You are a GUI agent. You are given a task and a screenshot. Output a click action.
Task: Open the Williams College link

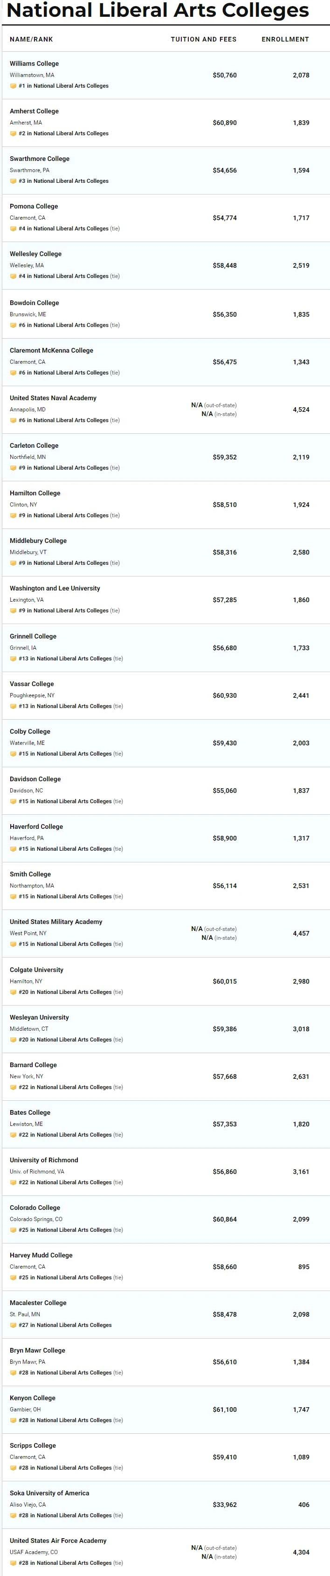34,63
